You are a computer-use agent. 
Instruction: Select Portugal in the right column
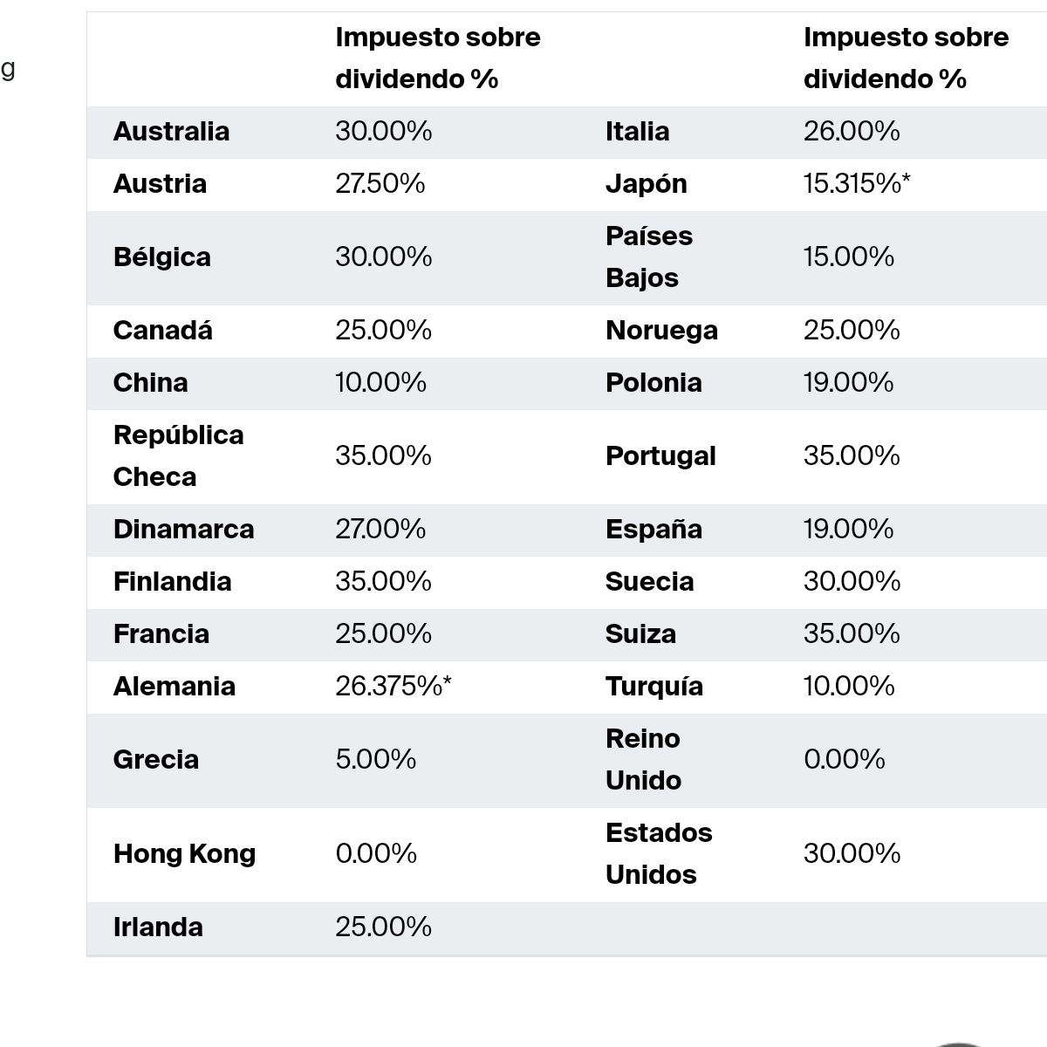coord(660,456)
